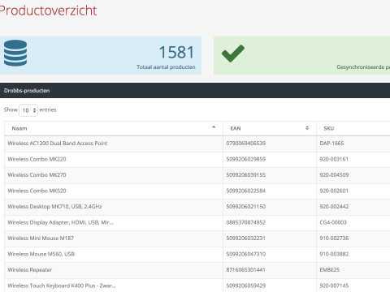The width and height of the screenshot is (390, 292).
Task: Click the SKU column header
Action: [x=329, y=128]
